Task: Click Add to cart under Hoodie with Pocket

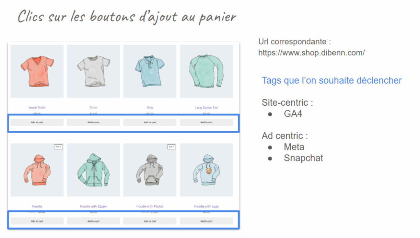Action: point(150,221)
